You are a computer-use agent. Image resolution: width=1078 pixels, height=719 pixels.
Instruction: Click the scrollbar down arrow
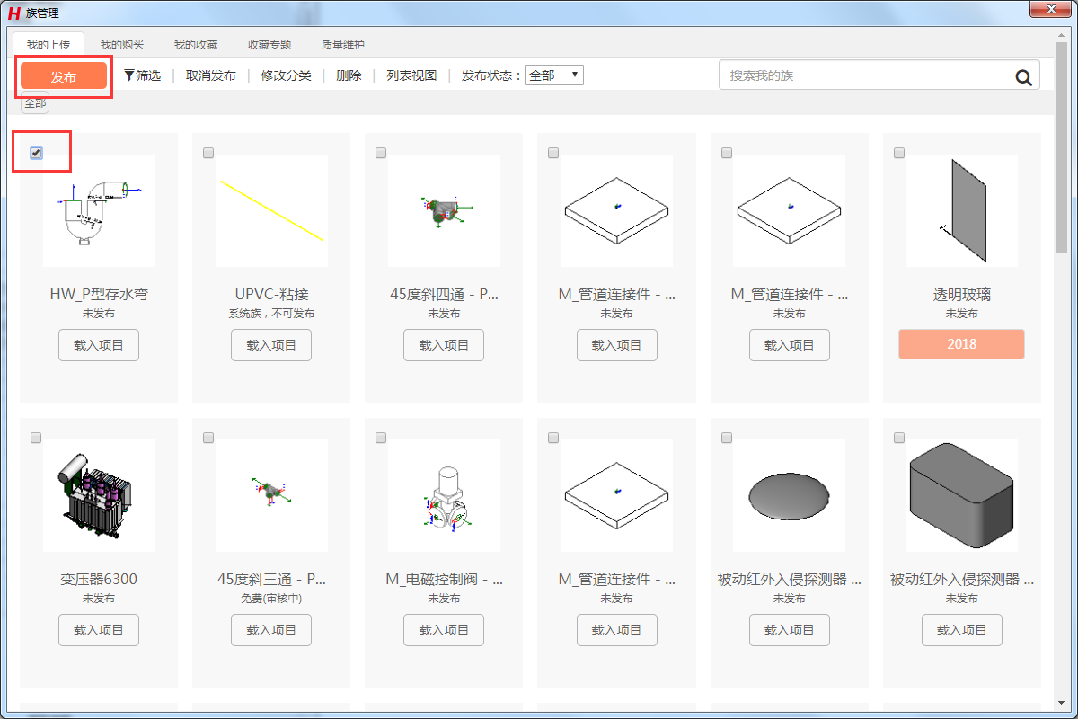tap(1061, 702)
